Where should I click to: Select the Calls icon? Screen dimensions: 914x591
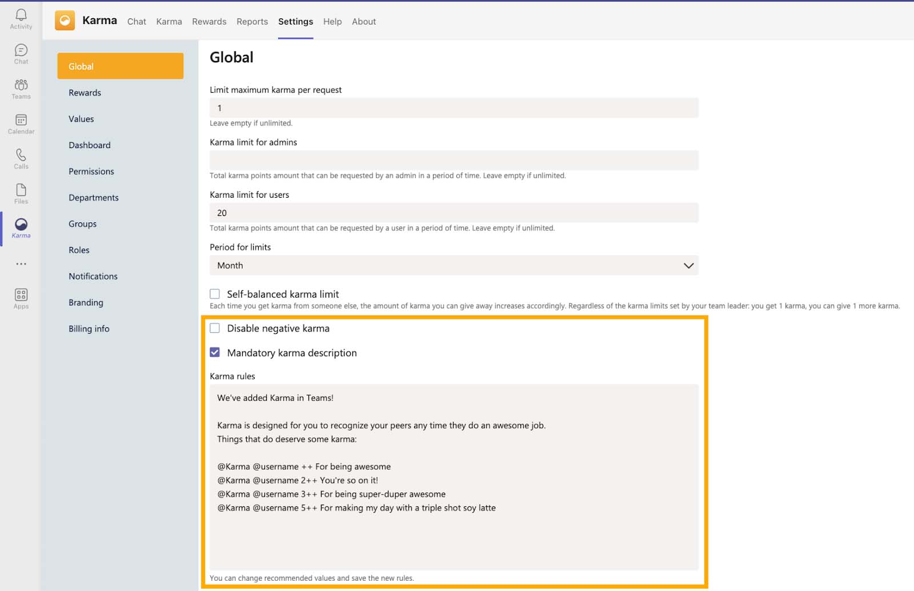21,158
